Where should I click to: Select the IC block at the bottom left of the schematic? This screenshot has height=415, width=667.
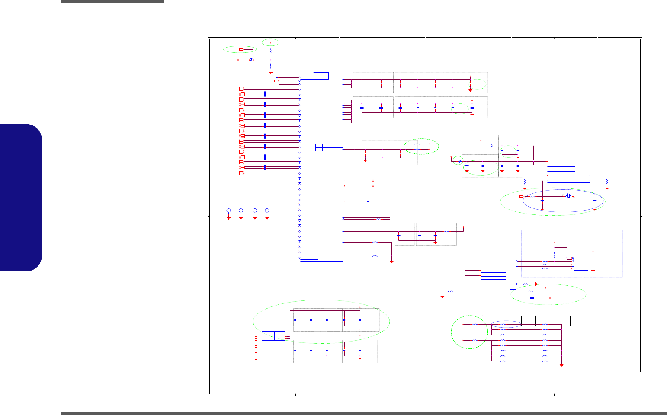tap(271, 345)
